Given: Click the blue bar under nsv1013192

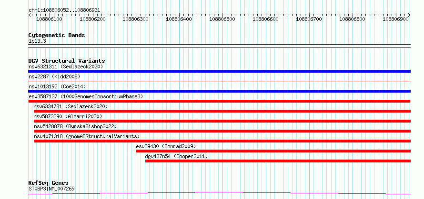Looking at the screenshot, I should pyautogui.click(x=220, y=91).
